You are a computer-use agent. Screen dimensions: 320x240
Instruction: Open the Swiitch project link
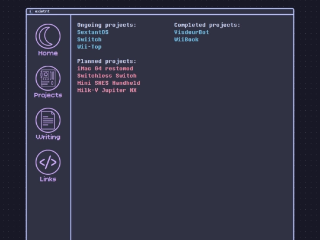pyautogui.click(x=89, y=39)
